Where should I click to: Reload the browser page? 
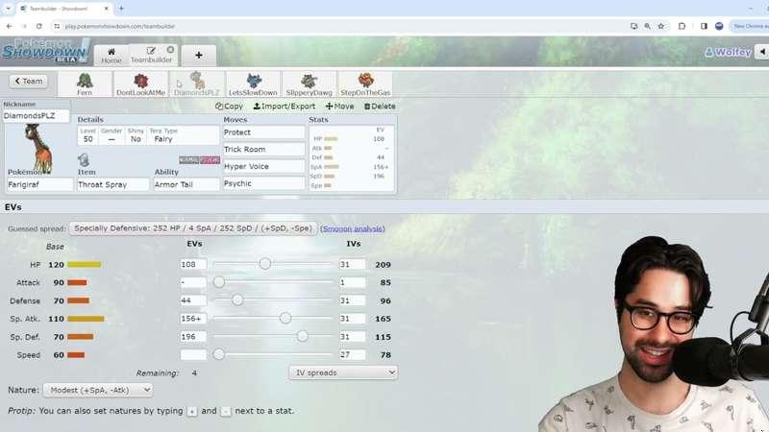pyautogui.click(x=38, y=26)
